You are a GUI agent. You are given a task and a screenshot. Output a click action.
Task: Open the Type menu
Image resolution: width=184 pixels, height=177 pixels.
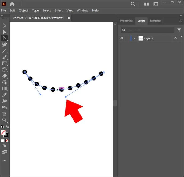point(35,11)
